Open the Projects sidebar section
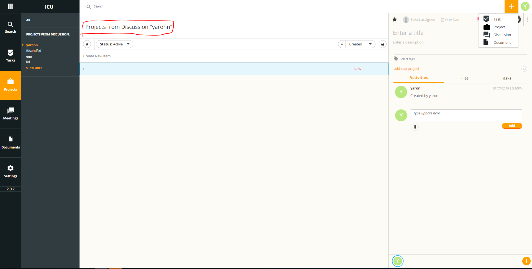 (x=11, y=85)
